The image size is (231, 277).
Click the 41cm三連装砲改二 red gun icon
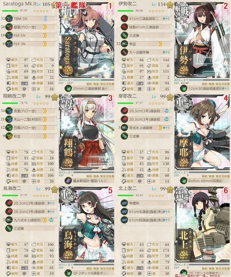[x=124, y=19]
